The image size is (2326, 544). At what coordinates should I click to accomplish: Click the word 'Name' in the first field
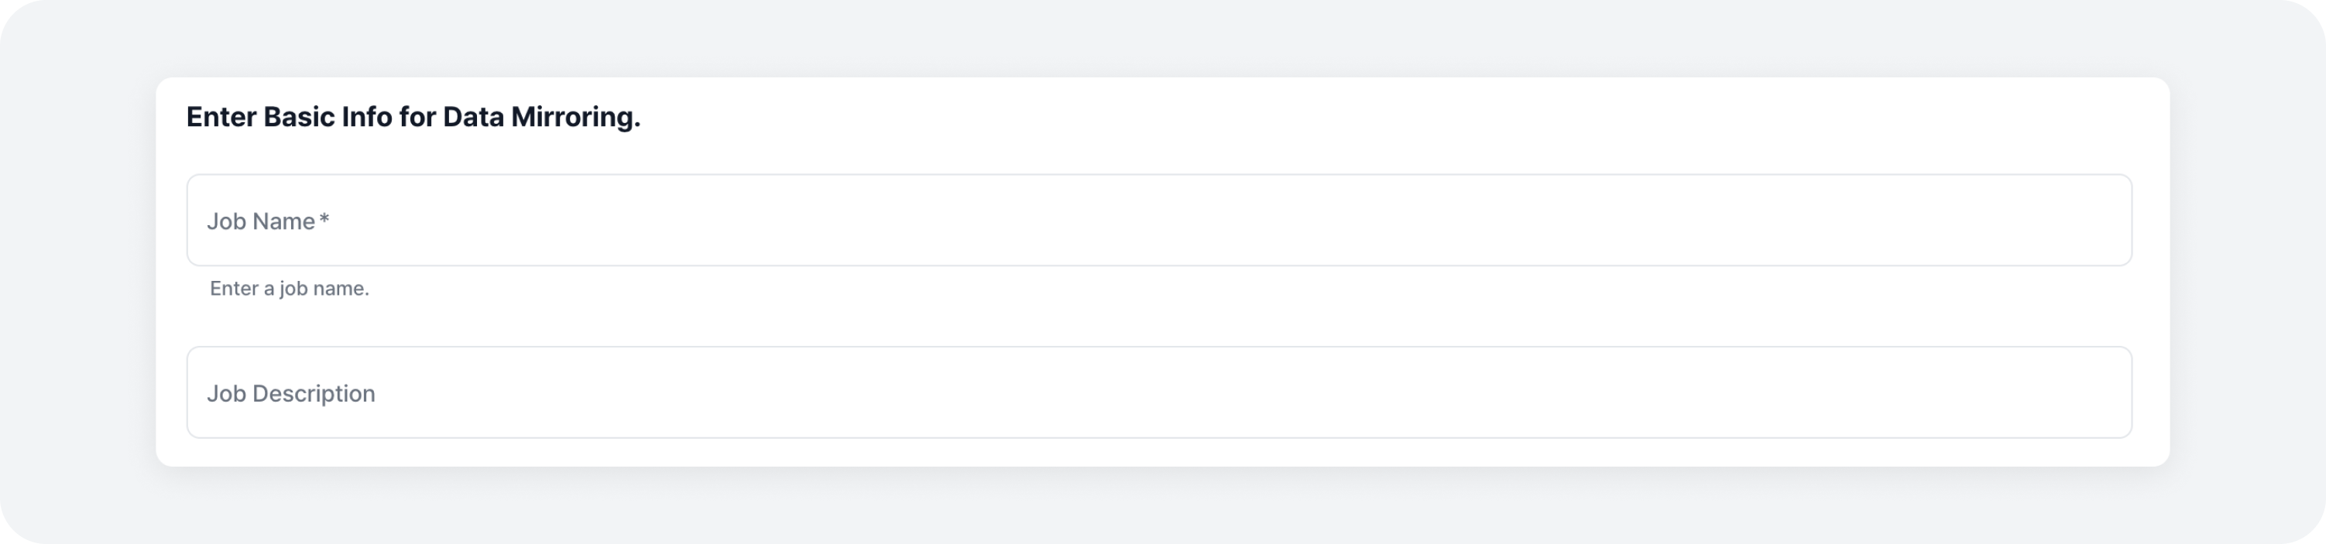(283, 221)
